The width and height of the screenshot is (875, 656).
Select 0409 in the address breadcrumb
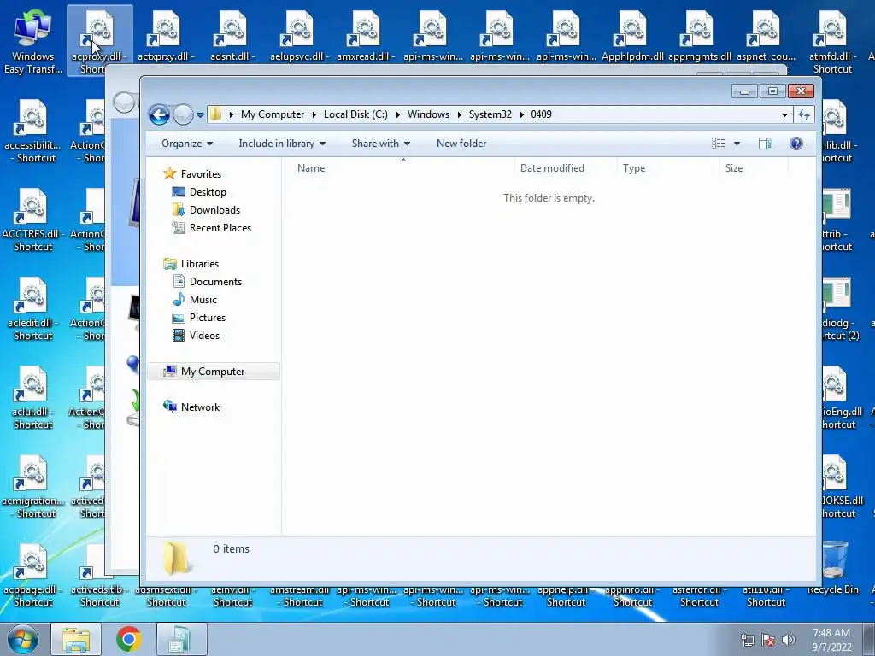(541, 114)
